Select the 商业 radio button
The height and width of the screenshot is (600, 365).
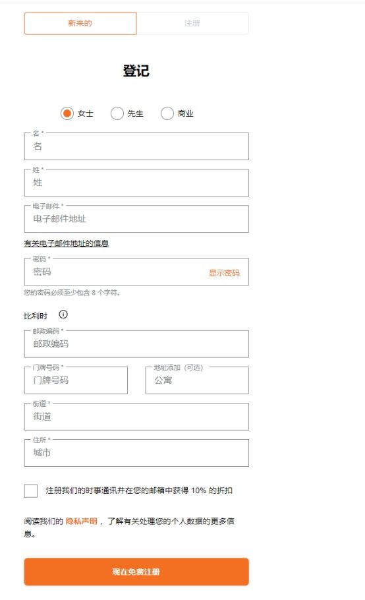[x=167, y=113]
